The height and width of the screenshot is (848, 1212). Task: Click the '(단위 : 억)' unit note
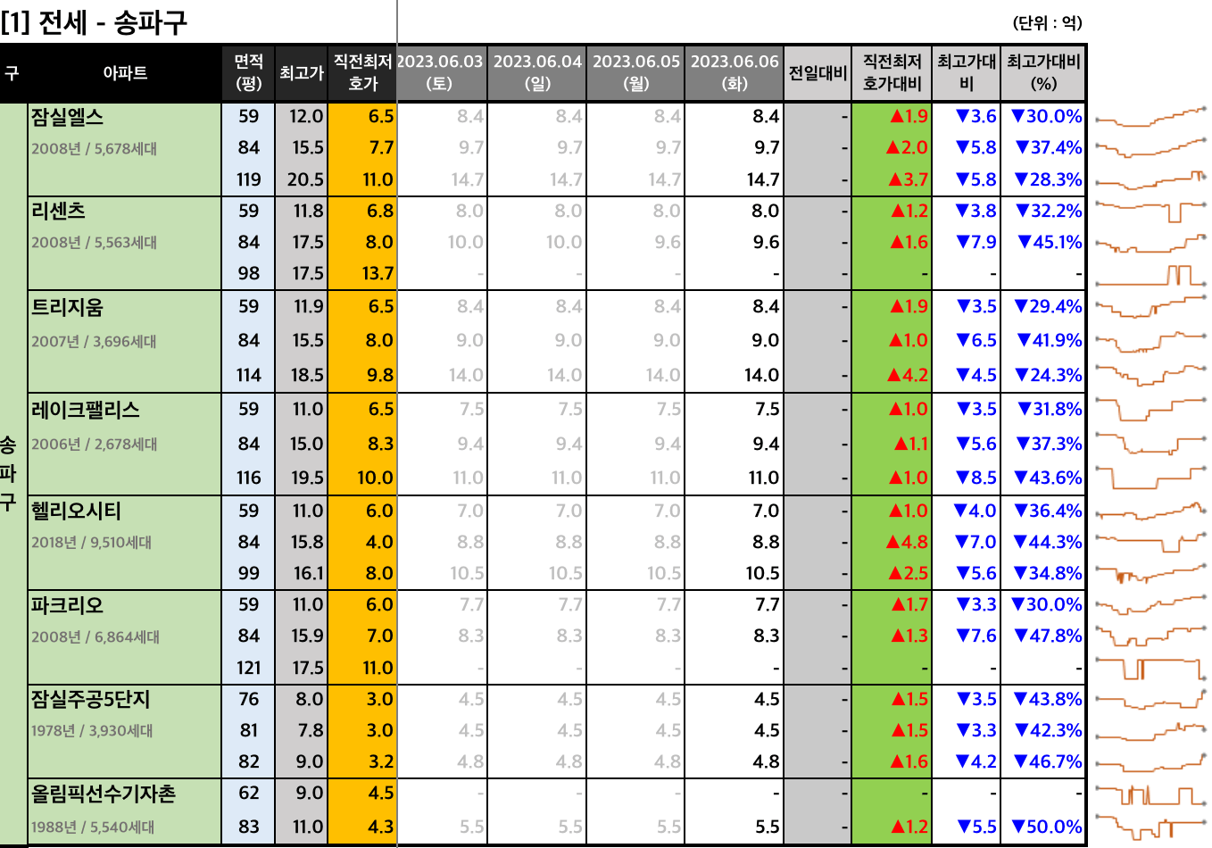tap(1047, 23)
